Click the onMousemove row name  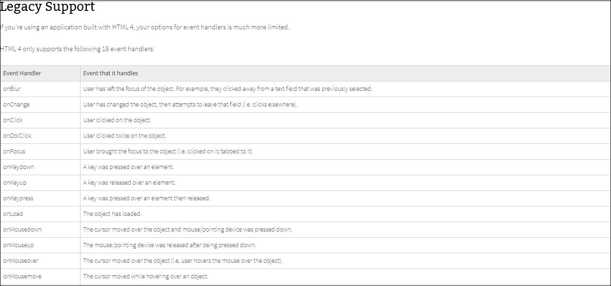(x=22, y=276)
